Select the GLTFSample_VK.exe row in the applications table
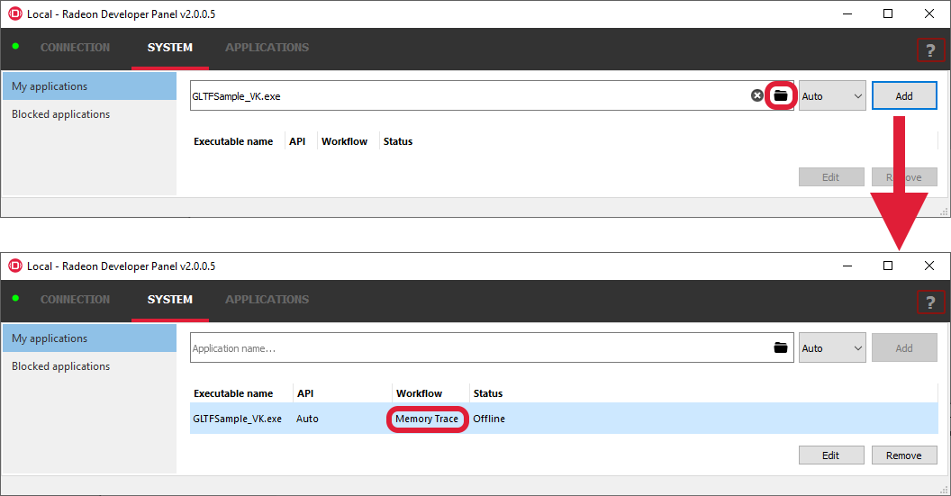 (238, 419)
